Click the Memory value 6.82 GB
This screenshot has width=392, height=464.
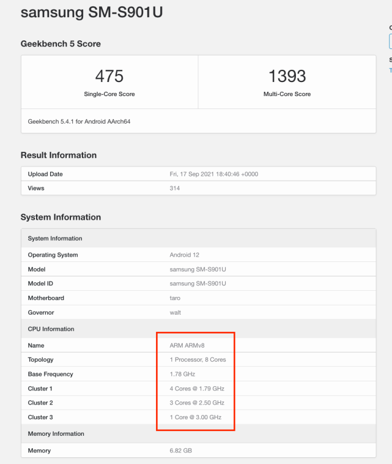[x=180, y=451]
